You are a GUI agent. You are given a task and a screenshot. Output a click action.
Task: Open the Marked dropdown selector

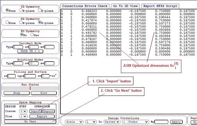coord(112,122)
